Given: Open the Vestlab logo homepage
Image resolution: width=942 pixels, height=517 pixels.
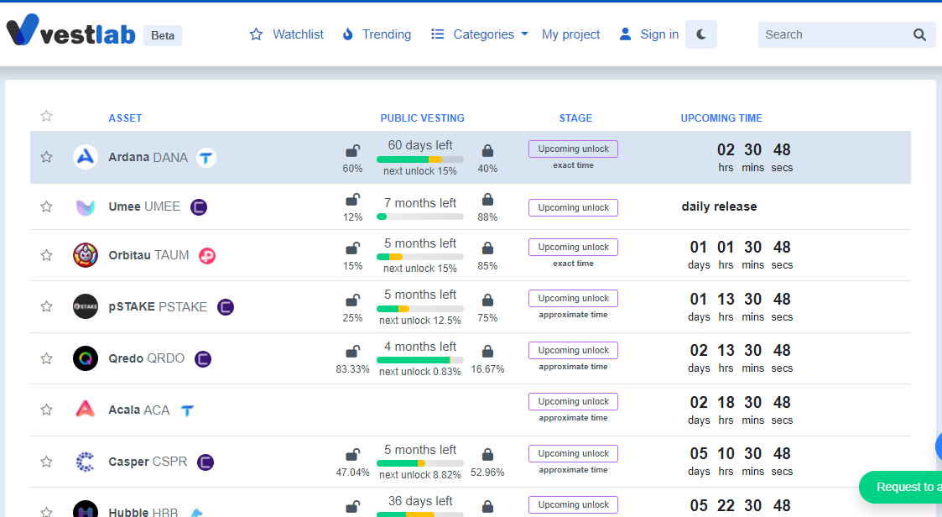Looking at the screenshot, I should [x=71, y=30].
